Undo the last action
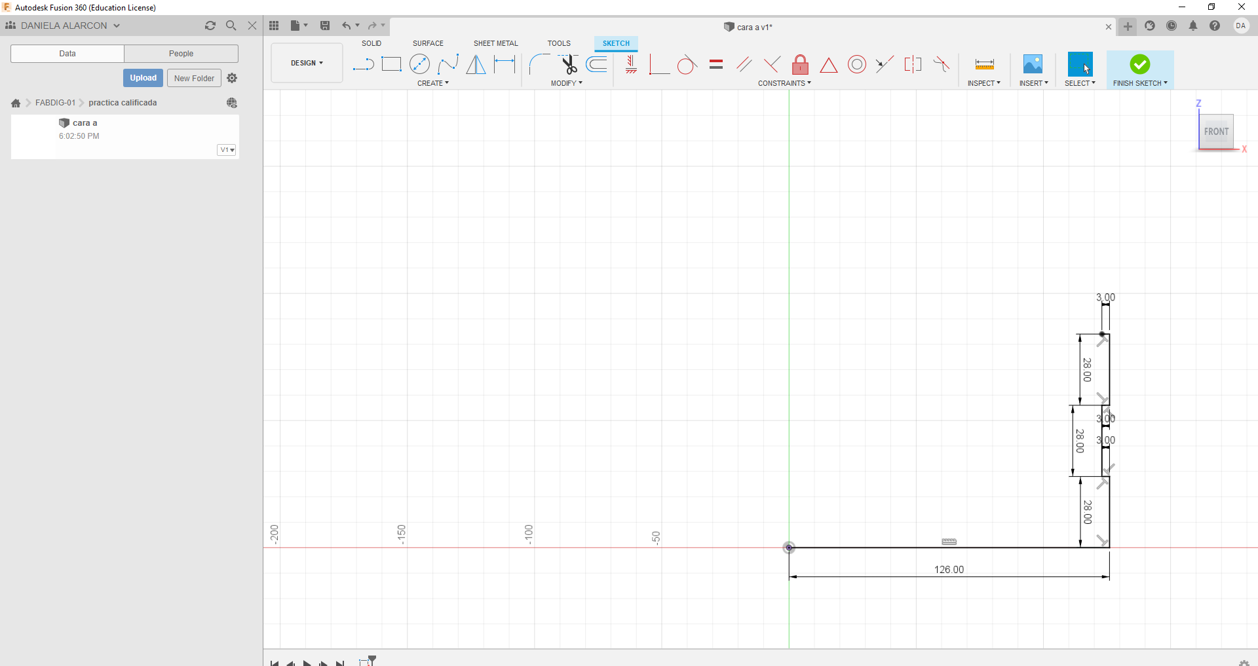 click(346, 26)
